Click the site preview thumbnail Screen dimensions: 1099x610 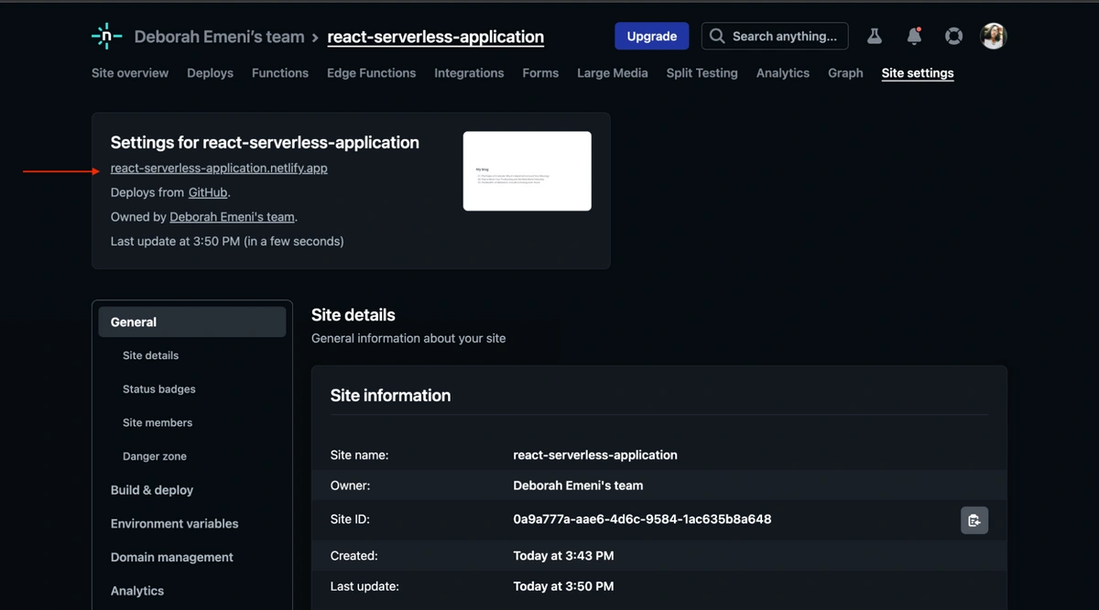point(528,171)
